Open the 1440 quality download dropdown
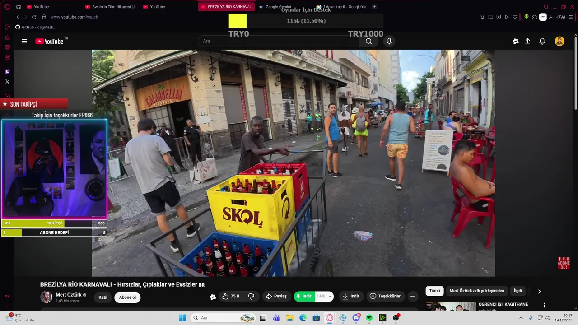578x325 pixels. (x=324, y=297)
